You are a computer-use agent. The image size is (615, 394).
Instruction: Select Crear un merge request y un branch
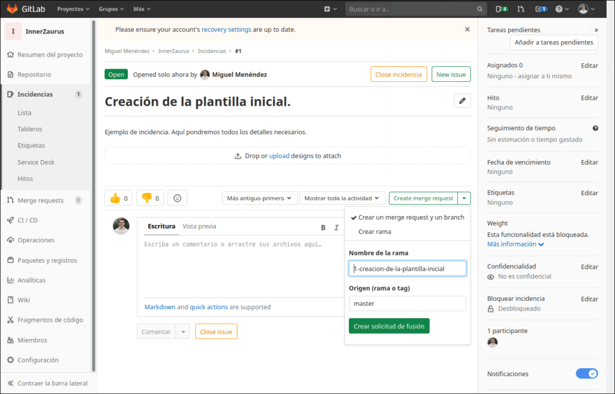click(408, 217)
